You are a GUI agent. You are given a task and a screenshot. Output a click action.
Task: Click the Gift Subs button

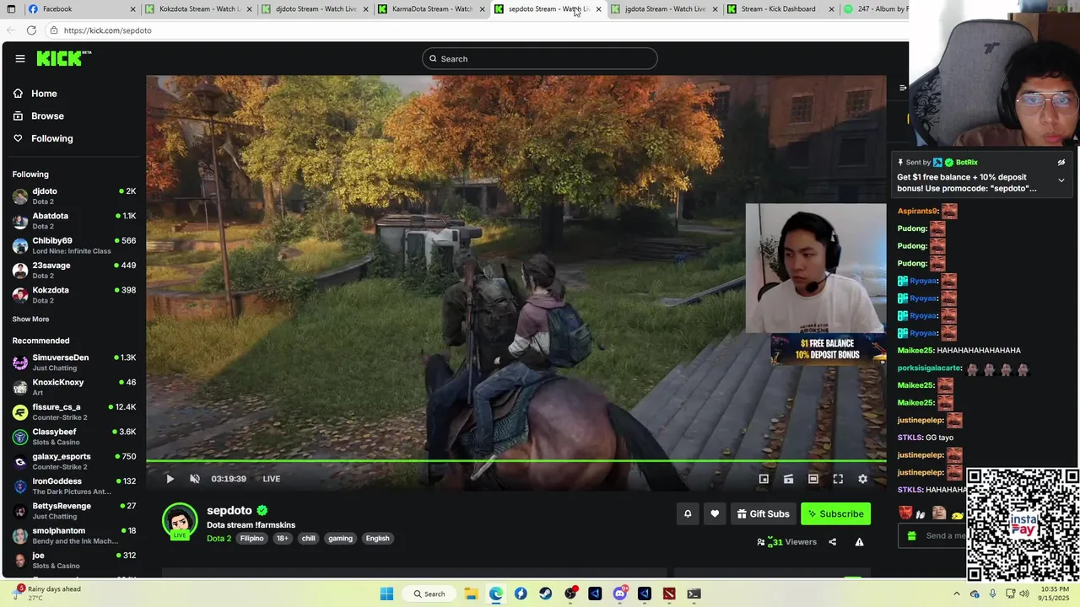tap(763, 513)
